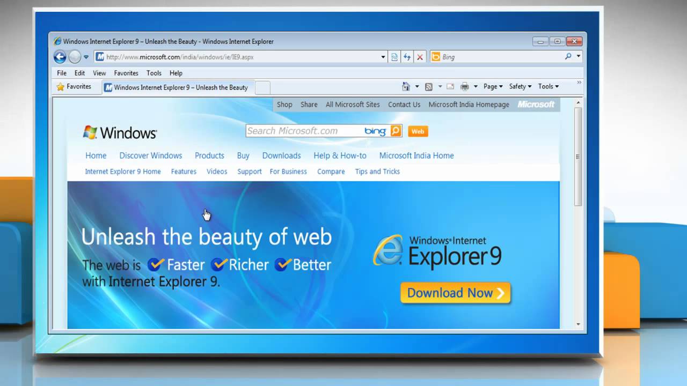Open Discover Windows navigation link
Screen dimensions: 687x386
click(151, 155)
